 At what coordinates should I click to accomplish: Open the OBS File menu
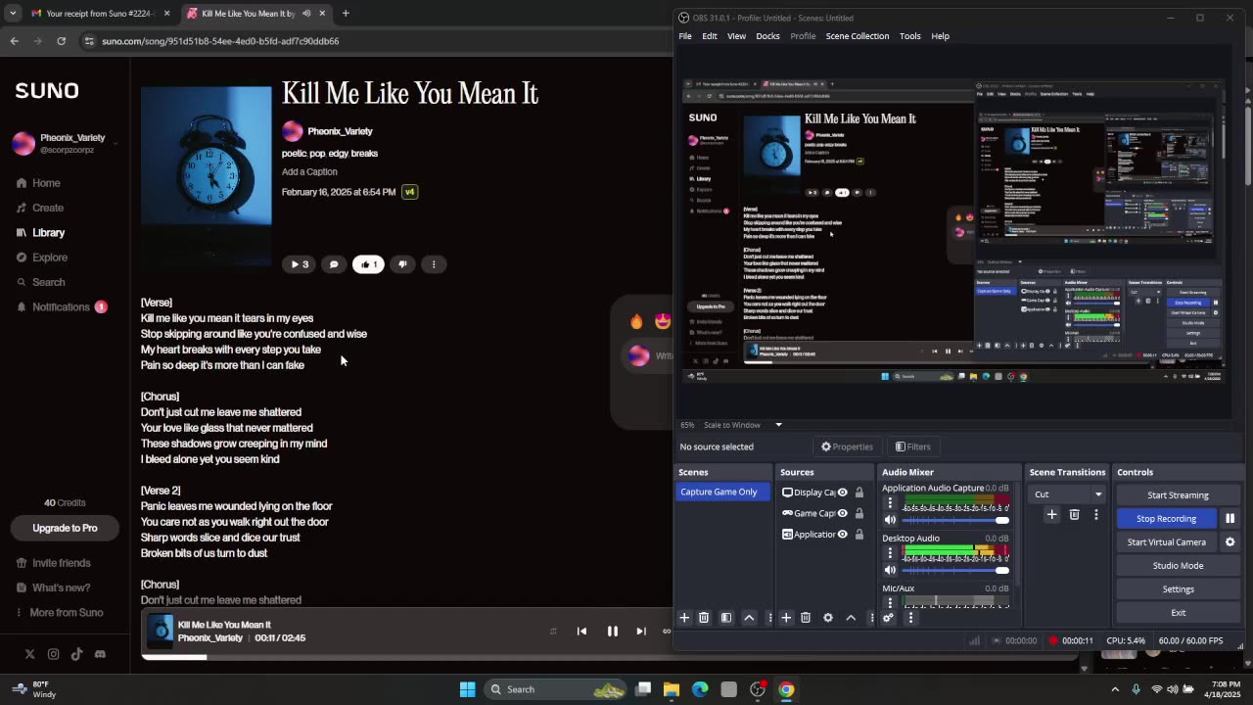tap(685, 36)
